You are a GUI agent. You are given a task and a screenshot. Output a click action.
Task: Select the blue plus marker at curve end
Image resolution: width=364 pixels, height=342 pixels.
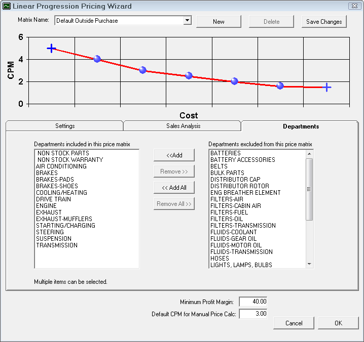pyautogui.click(x=327, y=88)
